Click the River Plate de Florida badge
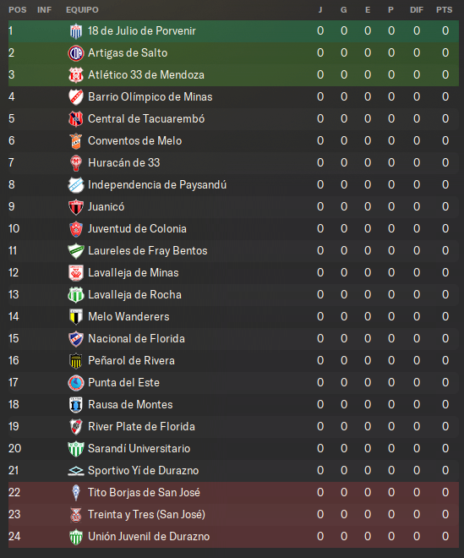 (76, 426)
